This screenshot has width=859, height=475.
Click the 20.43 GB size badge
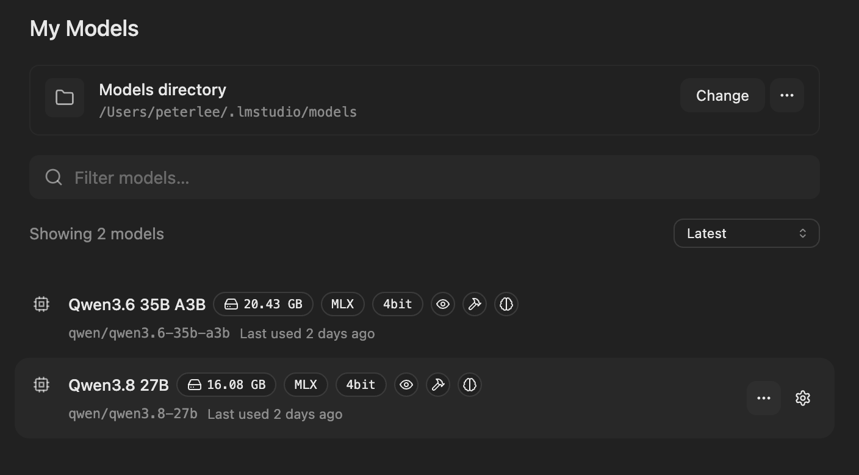pos(263,304)
